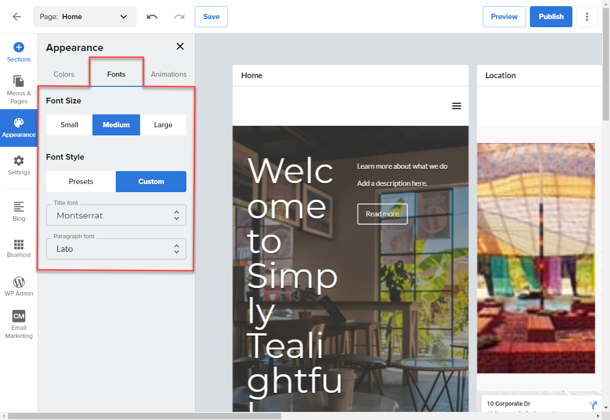Open the Paragraph font dropdown
This screenshot has height=420, width=610.
pyautogui.click(x=116, y=248)
